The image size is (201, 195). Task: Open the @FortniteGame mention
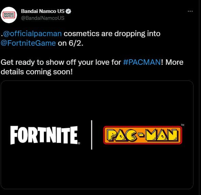point(28,43)
